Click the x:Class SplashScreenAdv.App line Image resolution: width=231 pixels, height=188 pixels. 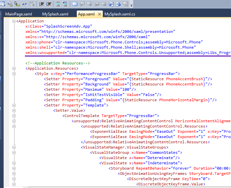[59, 26]
